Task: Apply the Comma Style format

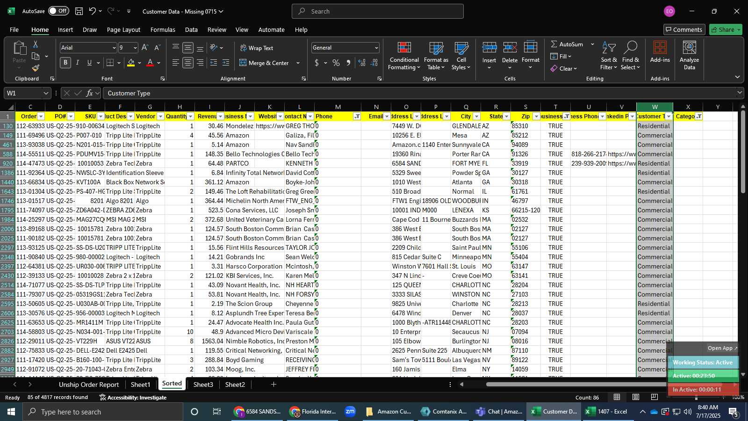Action: click(x=348, y=63)
